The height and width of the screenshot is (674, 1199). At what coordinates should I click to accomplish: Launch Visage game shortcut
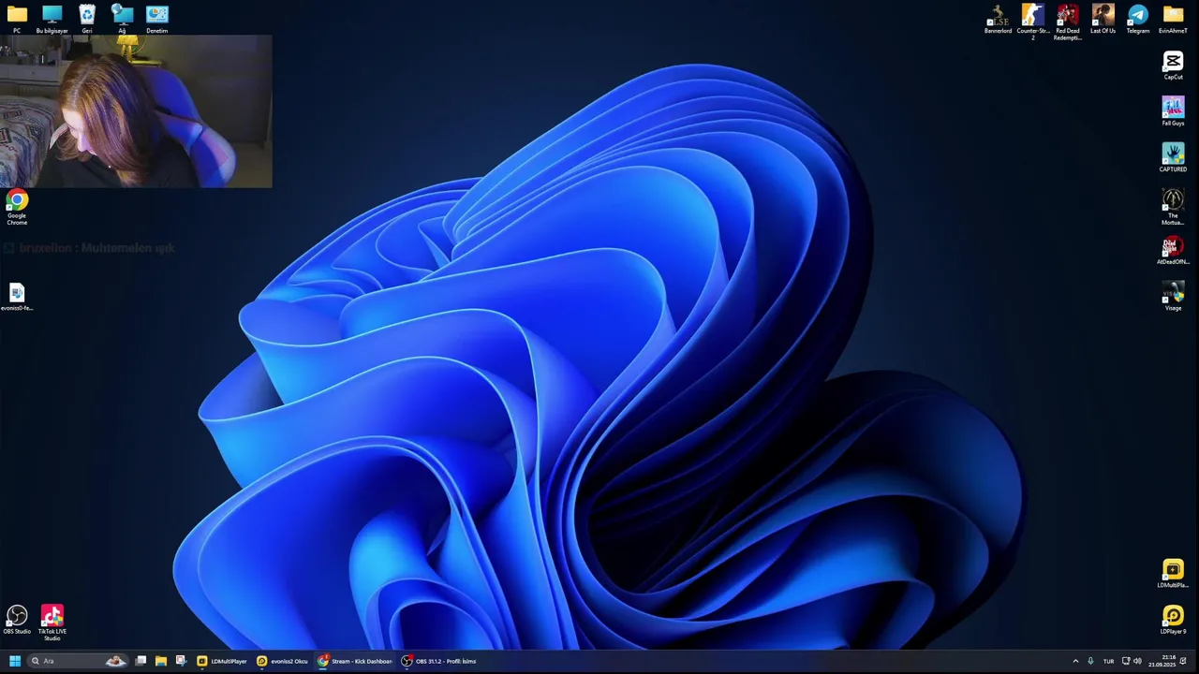(x=1173, y=297)
